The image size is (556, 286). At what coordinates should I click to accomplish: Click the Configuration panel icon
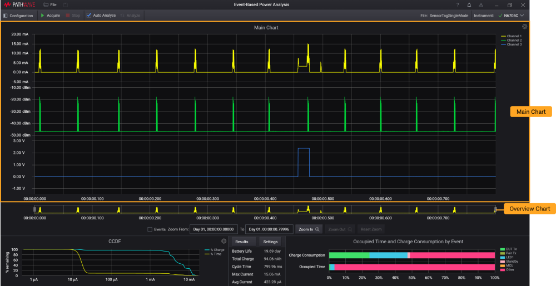click(x=6, y=16)
